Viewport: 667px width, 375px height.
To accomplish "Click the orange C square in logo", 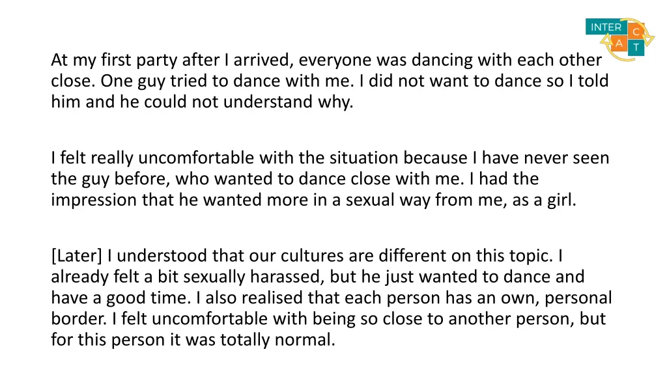I will (x=636, y=32).
